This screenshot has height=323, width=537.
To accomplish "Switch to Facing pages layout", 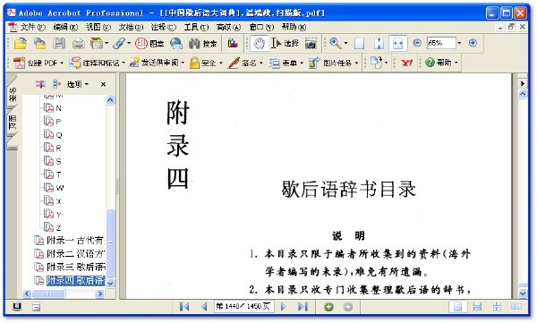I will pos(516,307).
